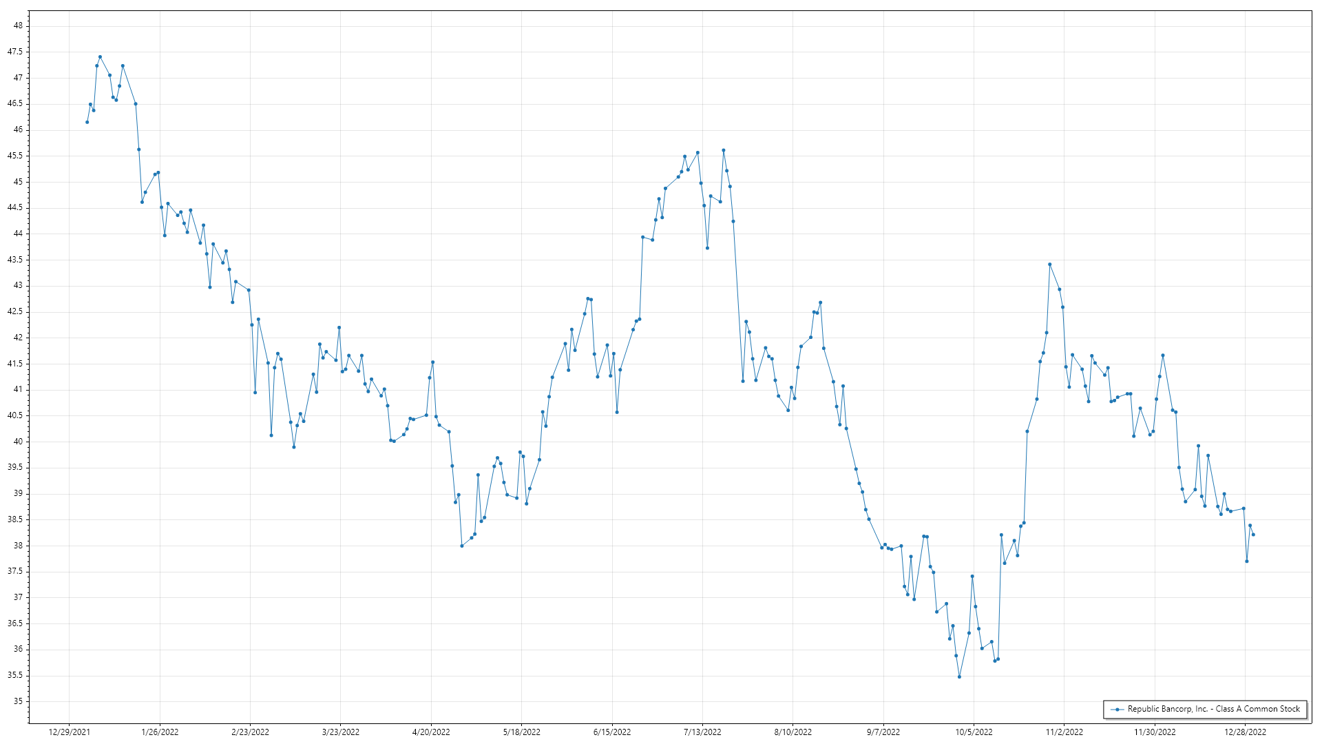Select the 41.5 y-axis tick label
Screen dimensions: 1322x744
click(15, 364)
